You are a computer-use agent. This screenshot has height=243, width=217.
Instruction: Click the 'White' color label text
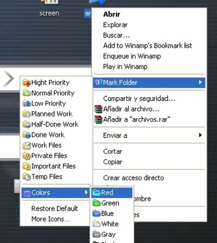pyautogui.click(x=110, y=224)
